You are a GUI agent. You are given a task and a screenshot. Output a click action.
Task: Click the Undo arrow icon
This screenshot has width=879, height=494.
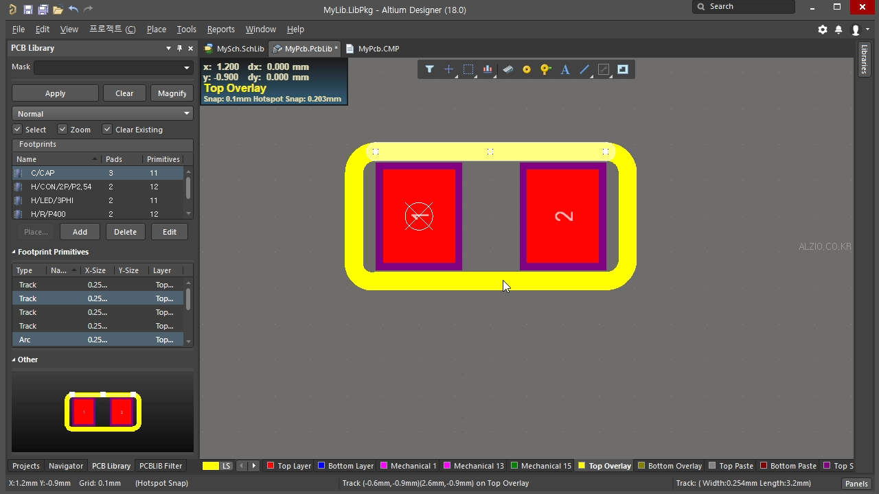[73, 10]
